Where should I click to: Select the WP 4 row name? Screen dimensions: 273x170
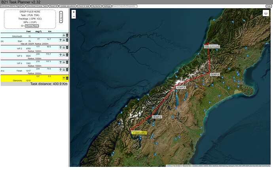coord(19,64)
